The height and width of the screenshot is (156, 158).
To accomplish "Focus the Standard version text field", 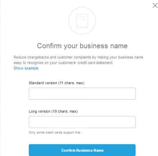I will (82, 94).
